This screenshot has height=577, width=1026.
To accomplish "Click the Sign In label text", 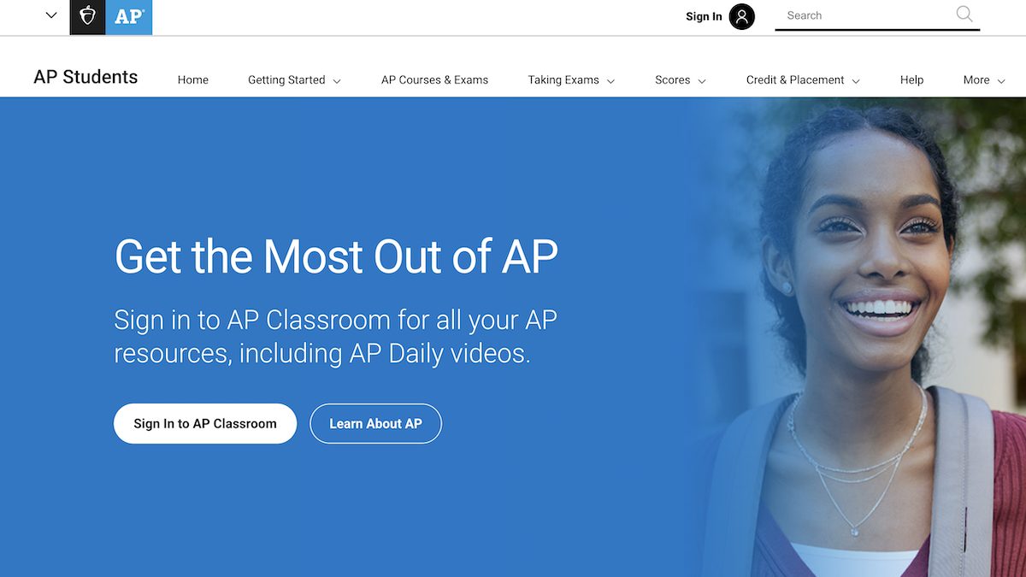I will [x=703, y=16].
